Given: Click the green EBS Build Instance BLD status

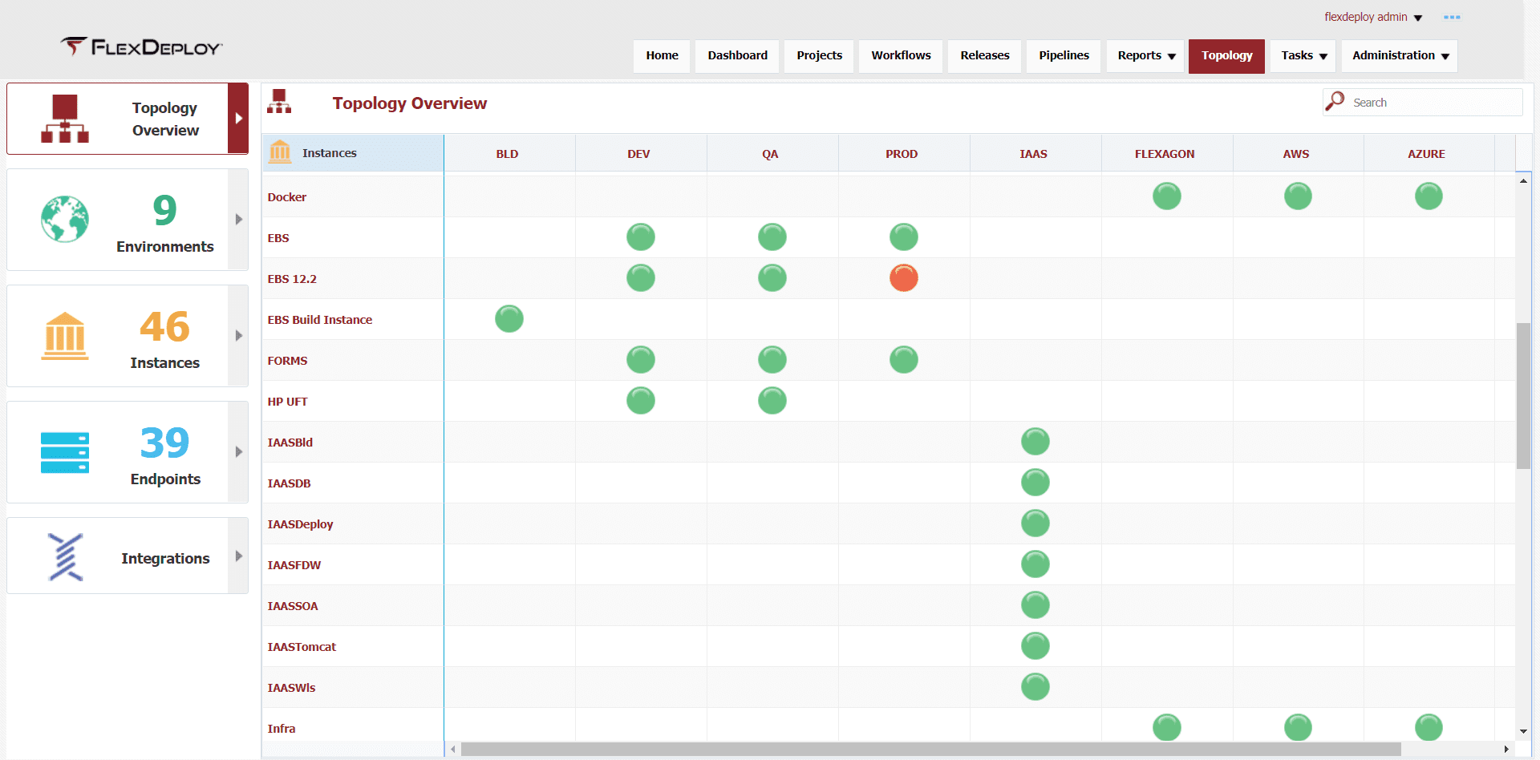Looking at the screenshot, I should (x=509, y=319).
